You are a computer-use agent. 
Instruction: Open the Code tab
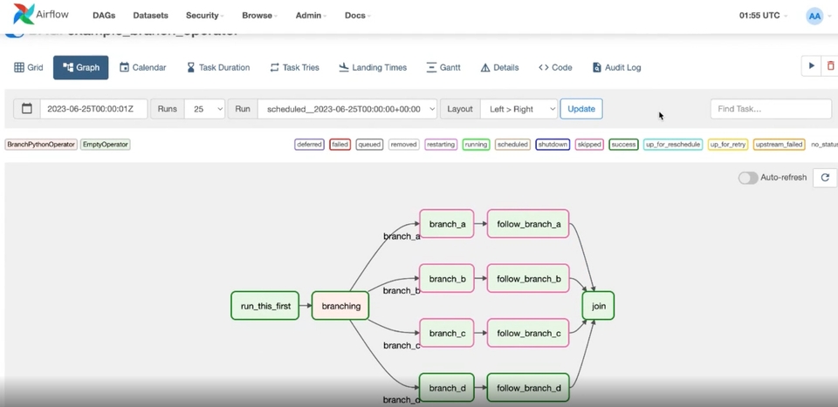click(555, 68)
